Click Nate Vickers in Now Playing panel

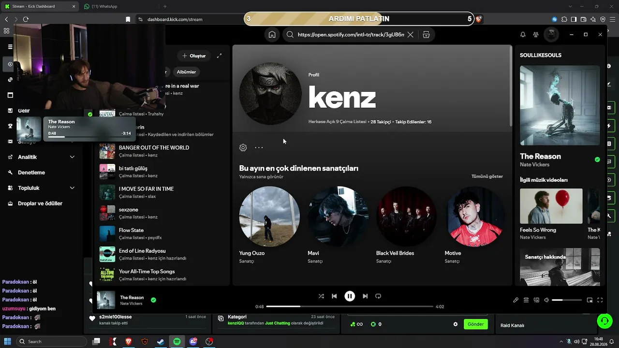click(x=534, y=165)
